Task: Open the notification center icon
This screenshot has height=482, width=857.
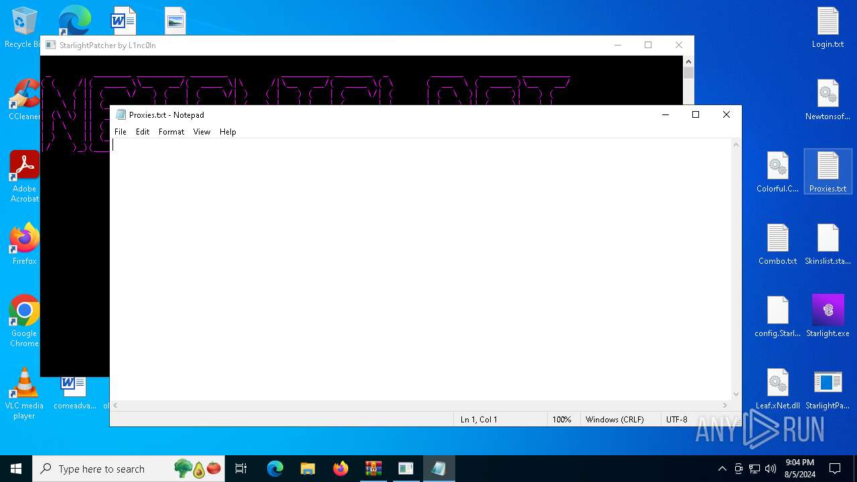Action: coord(835,469)
